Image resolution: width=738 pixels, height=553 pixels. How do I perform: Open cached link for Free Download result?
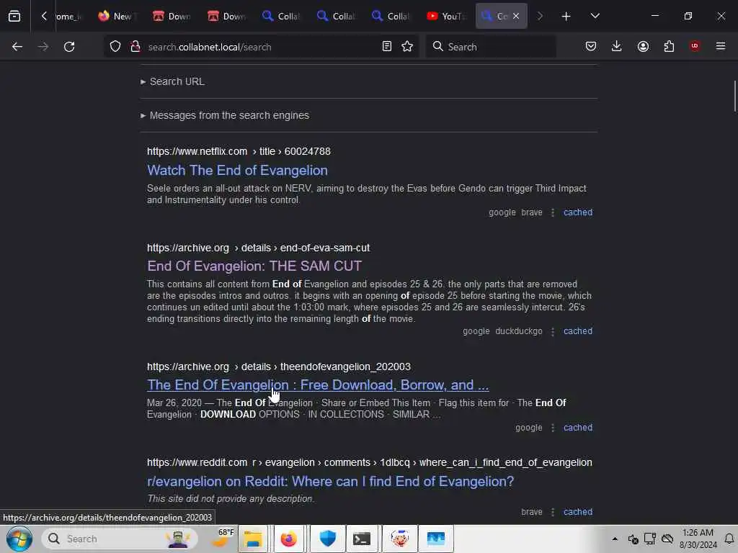[x=578, y=428]
